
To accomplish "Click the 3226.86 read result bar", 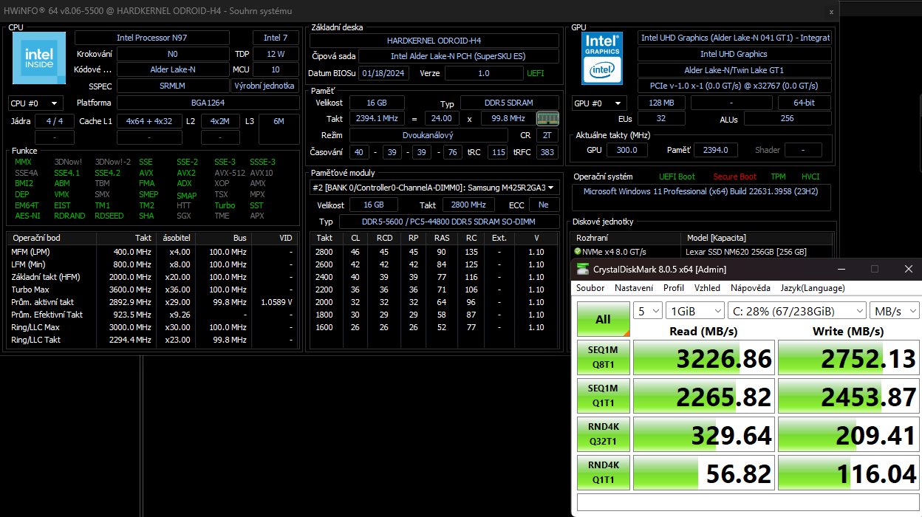I will 704,358.
